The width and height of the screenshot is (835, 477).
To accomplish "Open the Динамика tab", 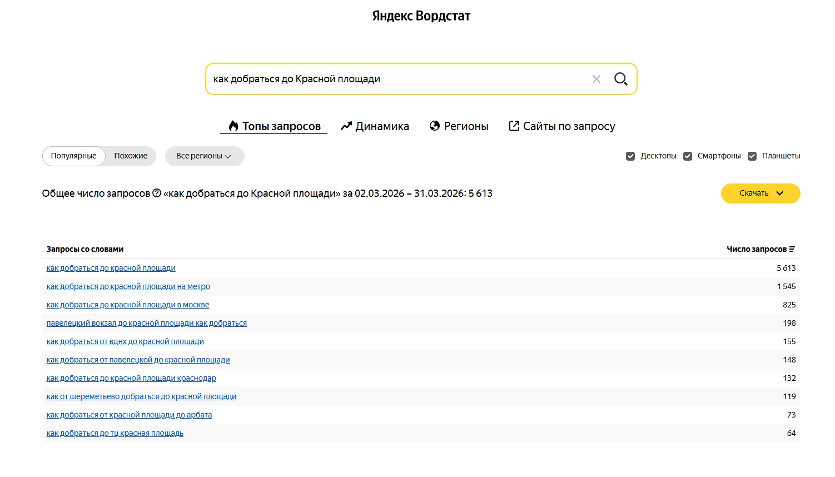I will (x=382, y=126).
